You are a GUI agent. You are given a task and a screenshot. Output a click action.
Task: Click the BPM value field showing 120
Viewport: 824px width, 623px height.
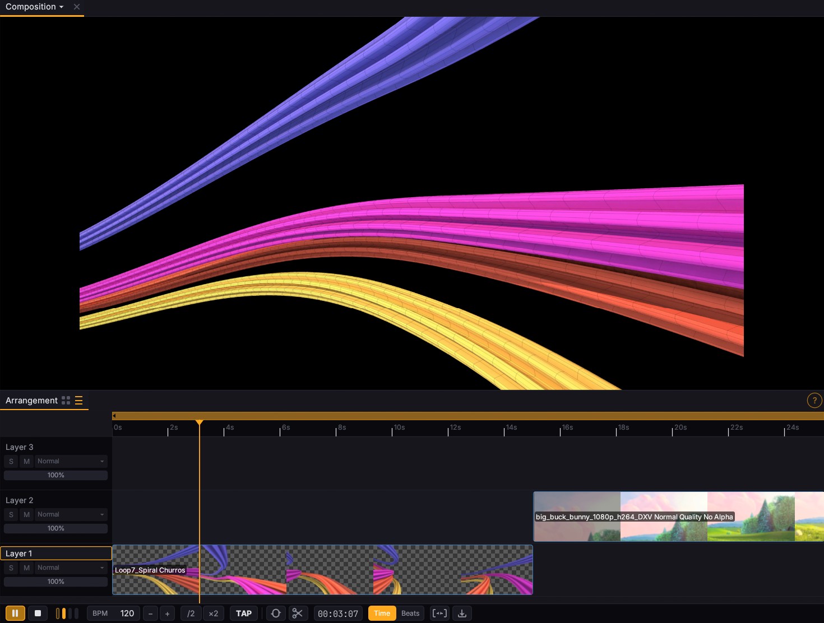coord(113,613)
